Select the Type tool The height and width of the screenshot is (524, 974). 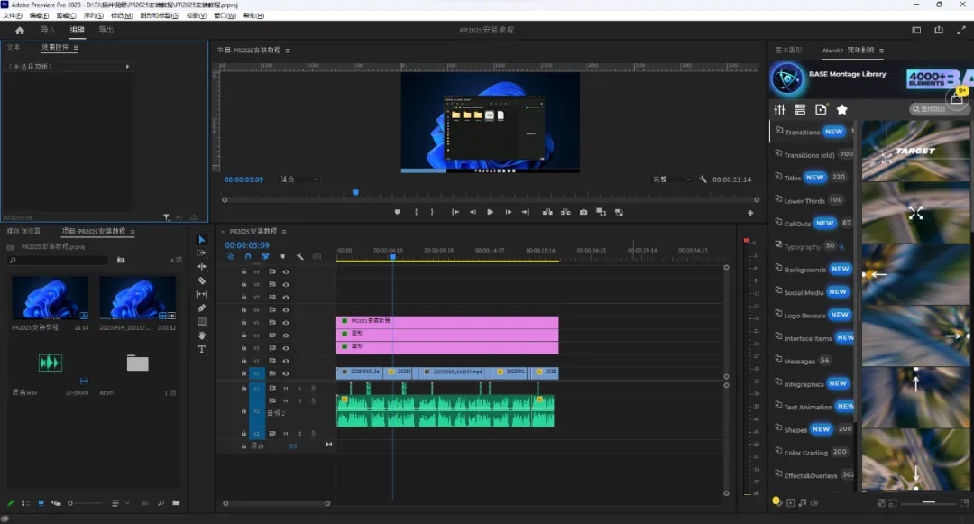[x=201, y=349]
